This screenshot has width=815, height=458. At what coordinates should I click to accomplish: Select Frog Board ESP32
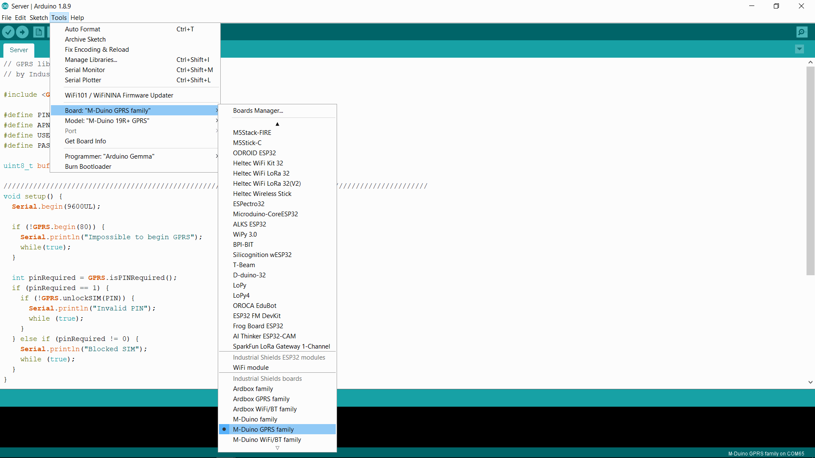[278, 326]
